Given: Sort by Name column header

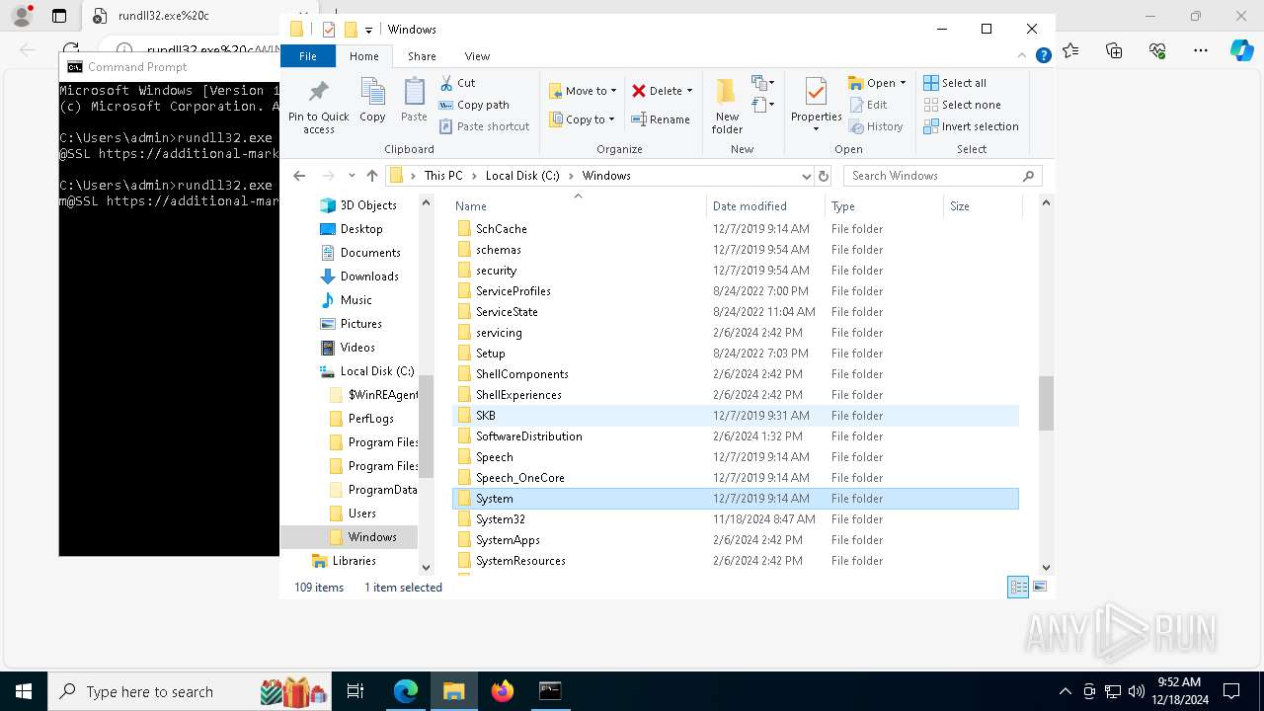Looking at the screenshot, I should point(579,206).
